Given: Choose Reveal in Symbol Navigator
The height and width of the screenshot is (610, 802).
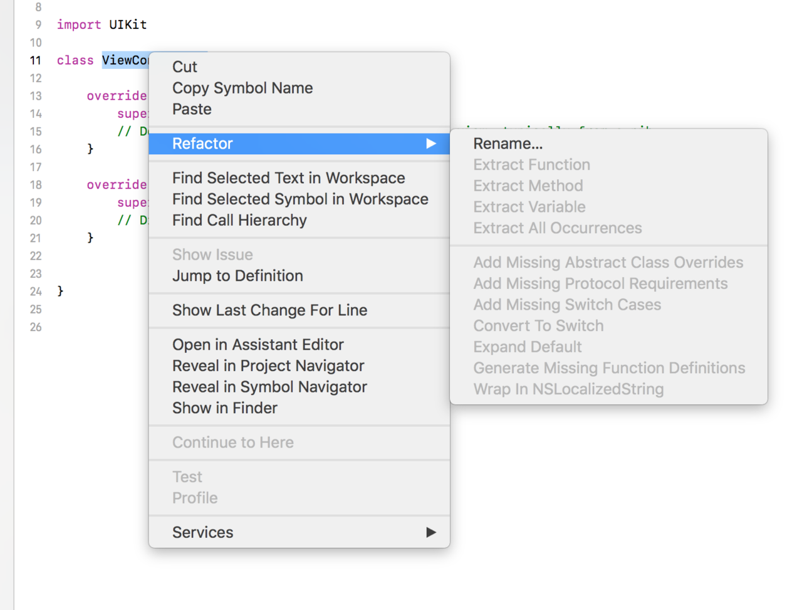Looking at the screenshot, I should click(x=269, y=387).
